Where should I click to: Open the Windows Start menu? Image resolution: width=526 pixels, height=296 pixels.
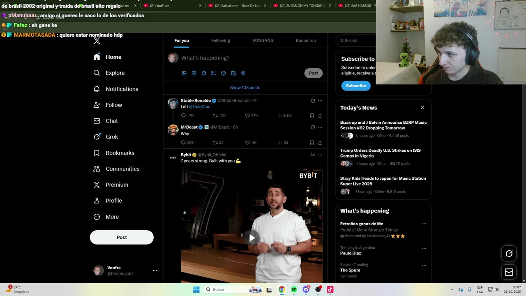[196, 289]
